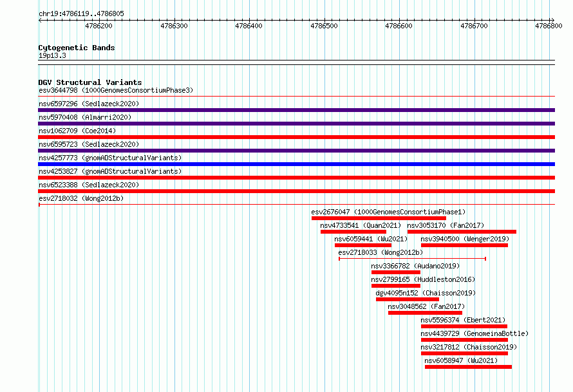Select the red dgv4095n152 Chaisson2019 bar
This screenshot has height=392, width=573.
pos(408,299)
